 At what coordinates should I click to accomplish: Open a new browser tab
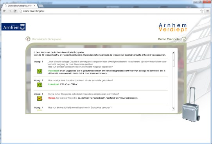[x=41, y=6]
